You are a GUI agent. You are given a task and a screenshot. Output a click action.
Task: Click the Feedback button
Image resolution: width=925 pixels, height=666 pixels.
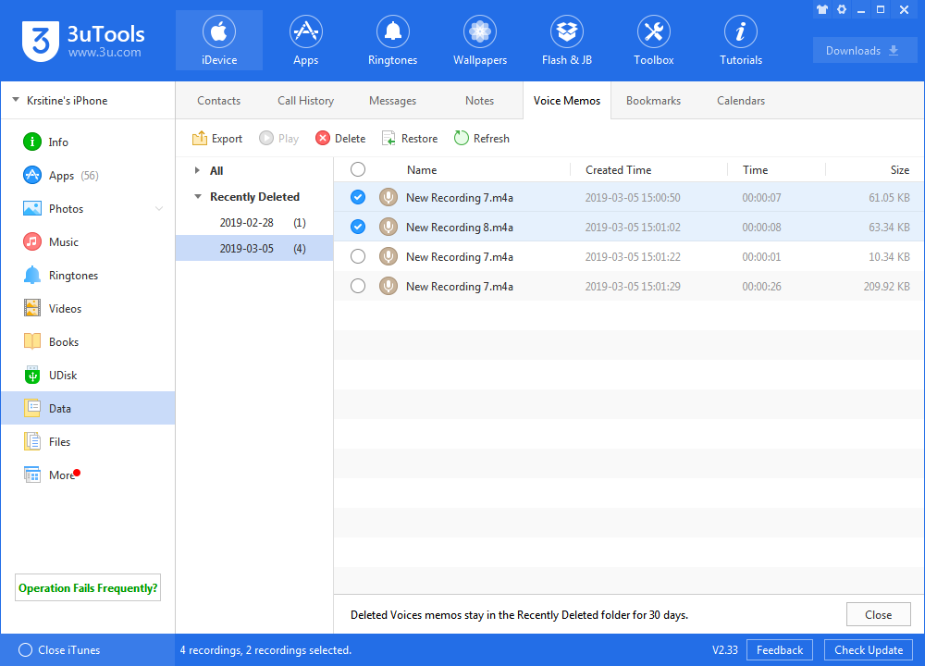779,649
